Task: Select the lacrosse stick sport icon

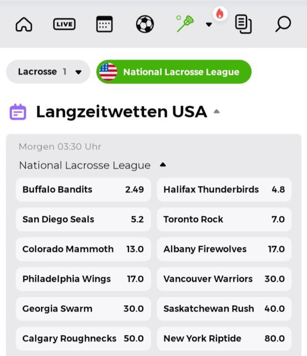Action: point(185,24)
